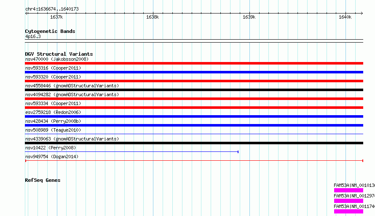Click the nsv593334 (Cooper2011) label

point(53,103)
